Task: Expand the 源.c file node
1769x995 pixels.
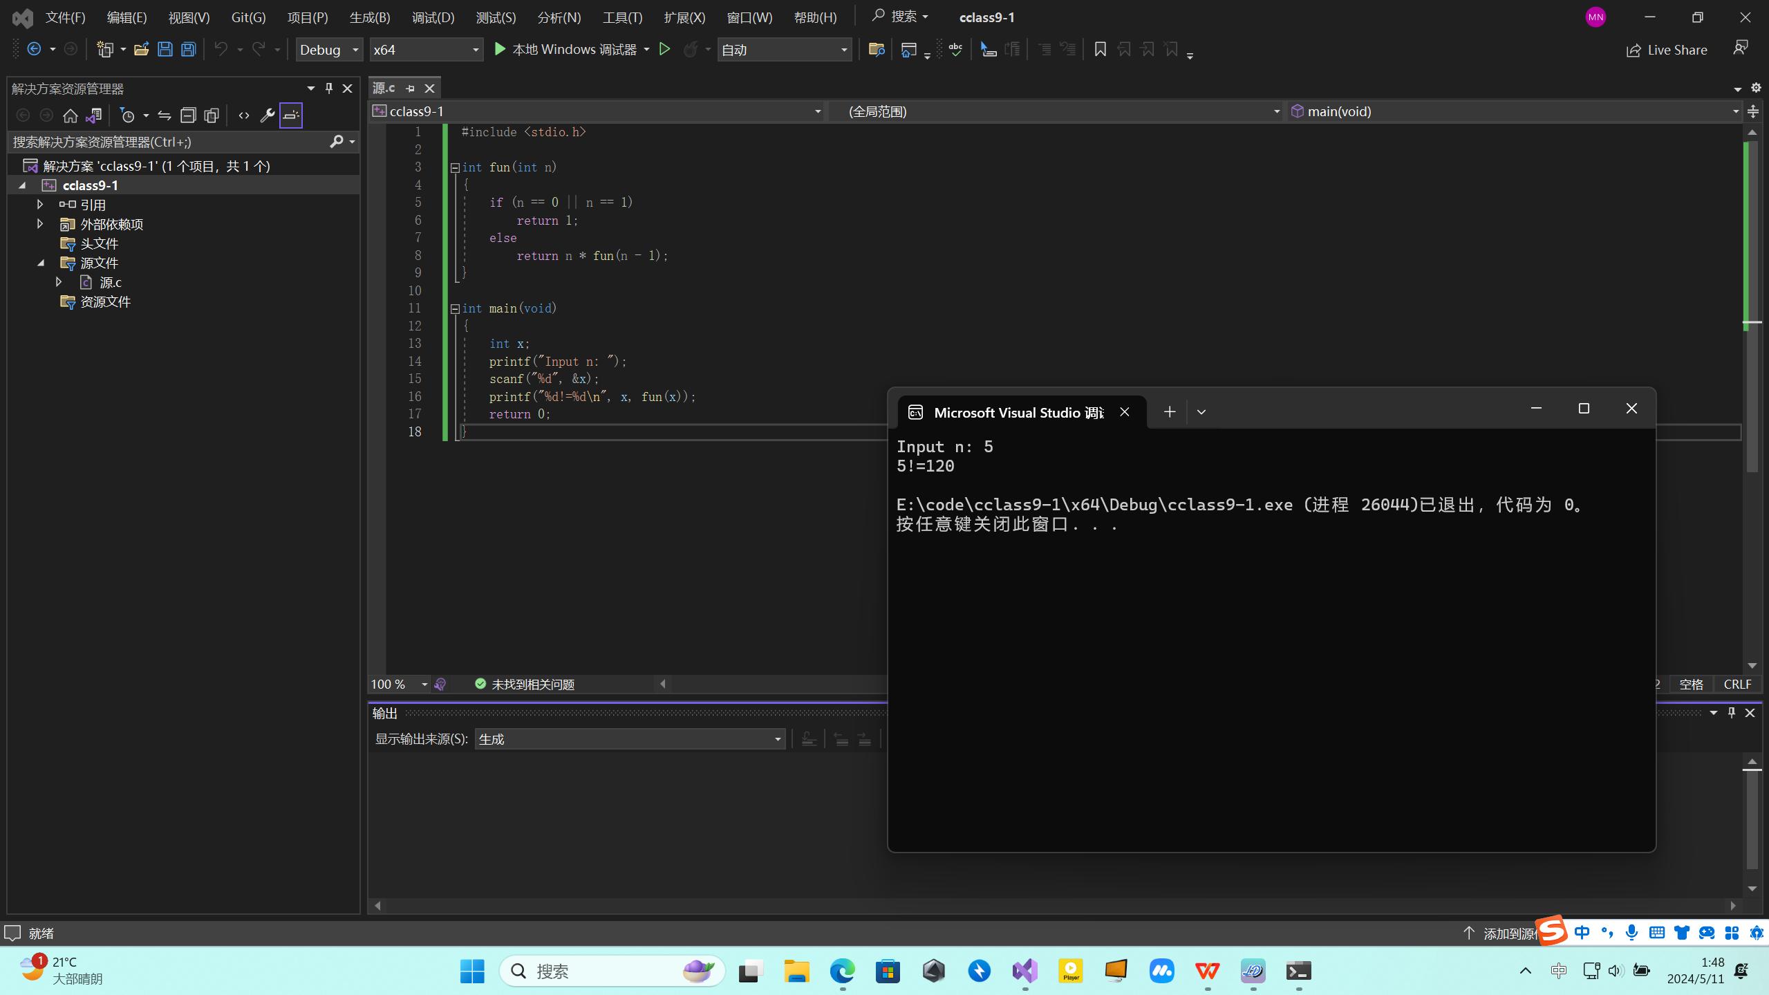Action: pos(59,282)
